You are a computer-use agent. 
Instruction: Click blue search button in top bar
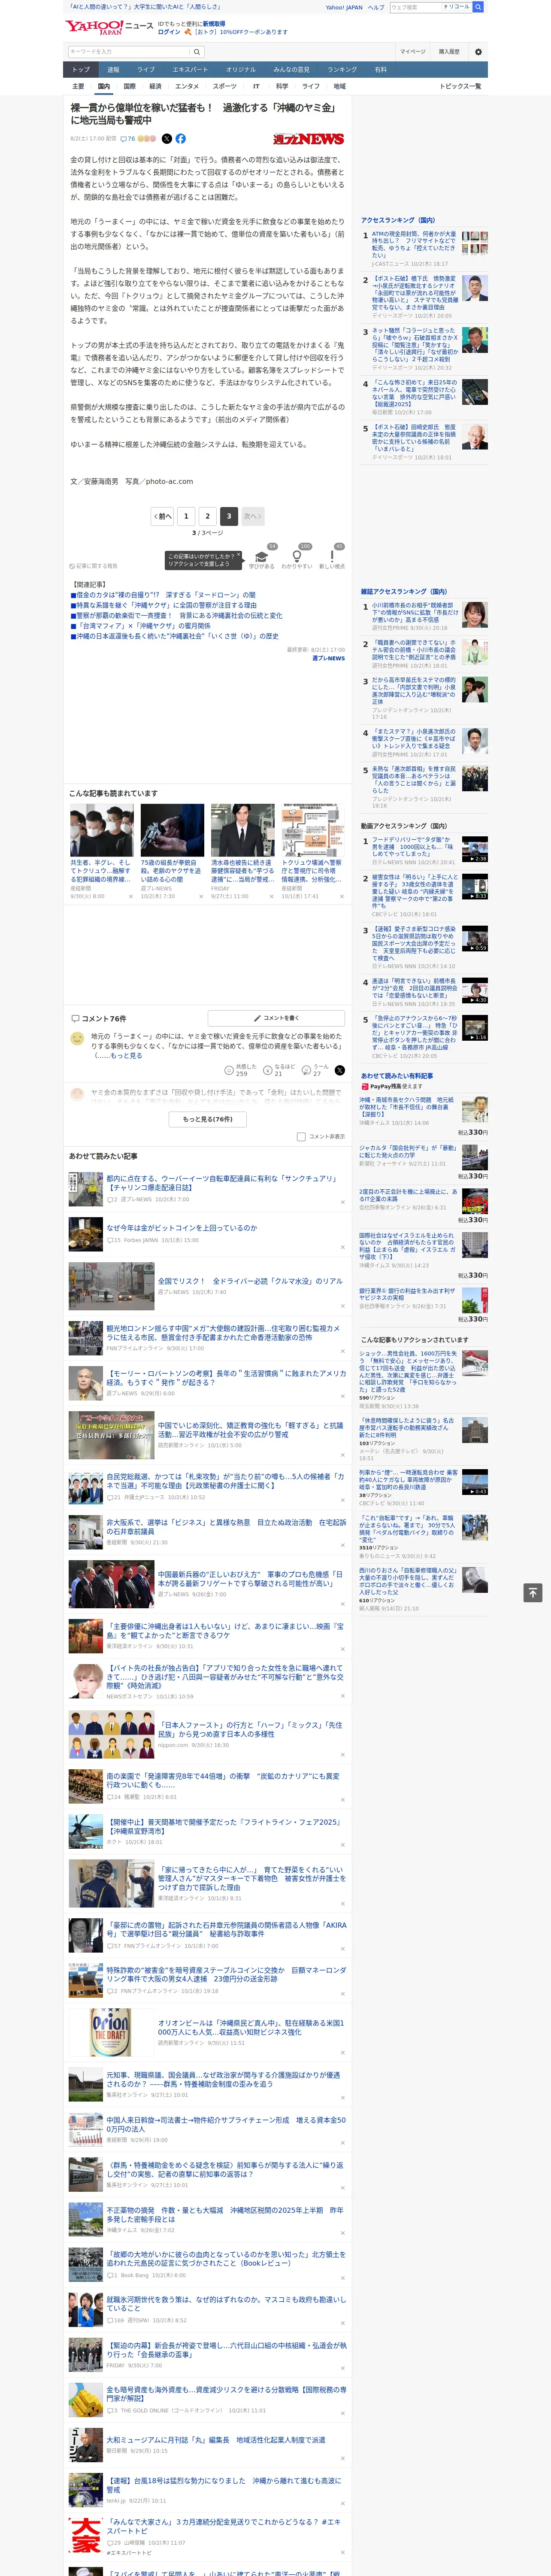478,7
